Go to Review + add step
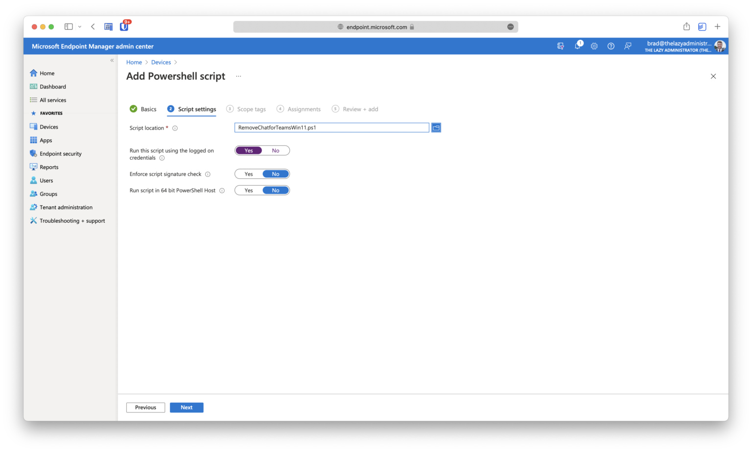Image resolution: width=752 pixels, height=452 pixels. (355, 109)
